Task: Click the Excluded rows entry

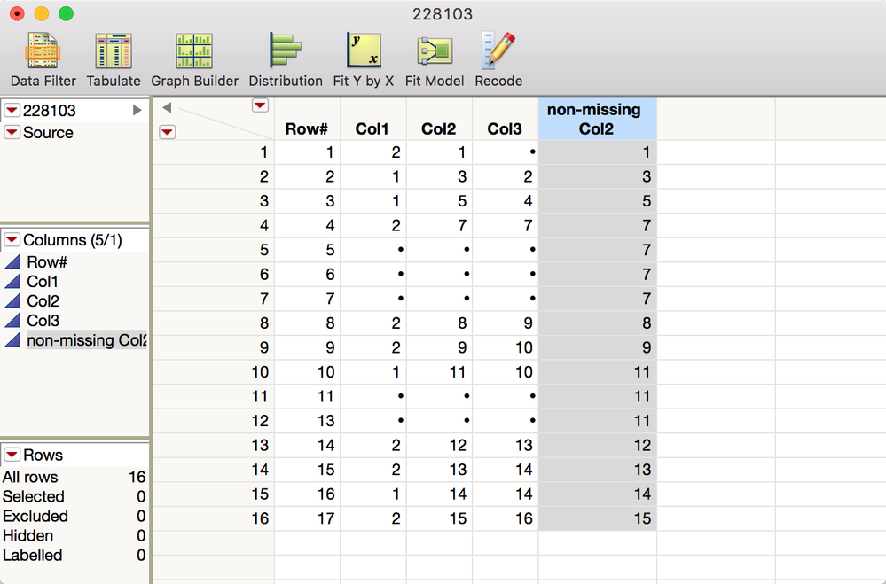Action: click(74, 517)
